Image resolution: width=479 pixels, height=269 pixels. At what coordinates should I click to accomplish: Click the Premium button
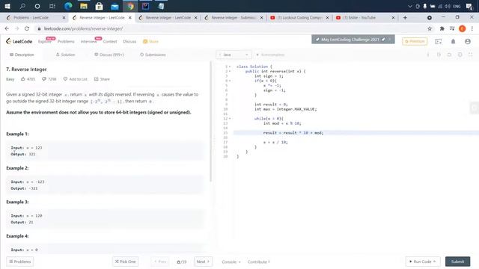[x=415, y=41]
